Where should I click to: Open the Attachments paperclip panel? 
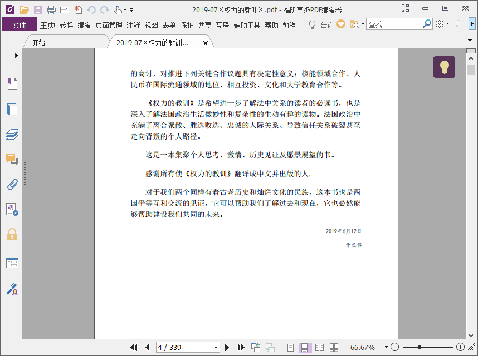click(12, 184)
